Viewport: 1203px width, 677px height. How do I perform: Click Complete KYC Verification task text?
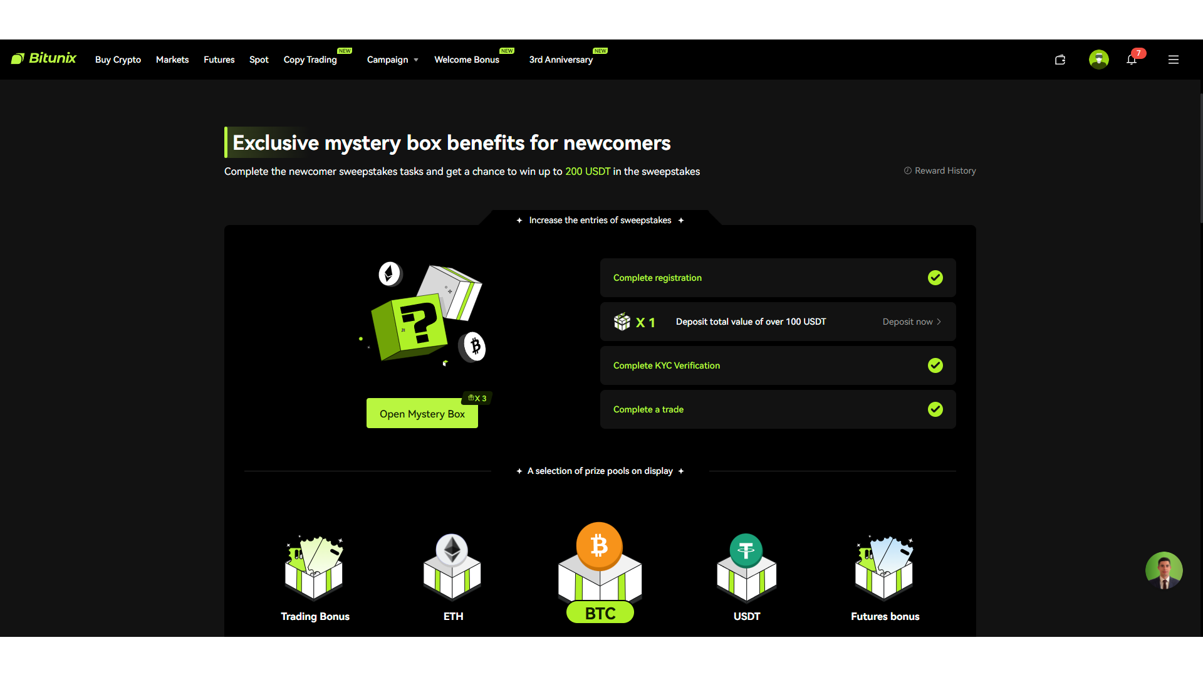[x=667, y=365]
